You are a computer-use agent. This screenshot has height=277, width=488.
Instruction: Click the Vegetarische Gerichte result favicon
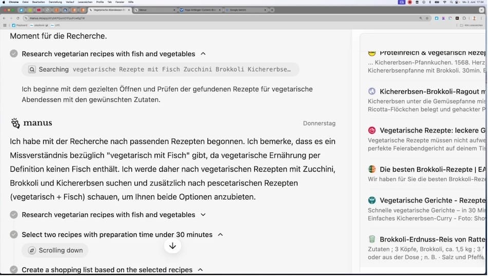[x=372, y=200]
